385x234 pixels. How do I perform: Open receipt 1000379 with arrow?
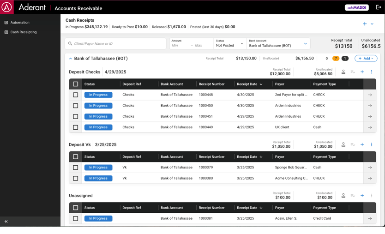[370, 168]
